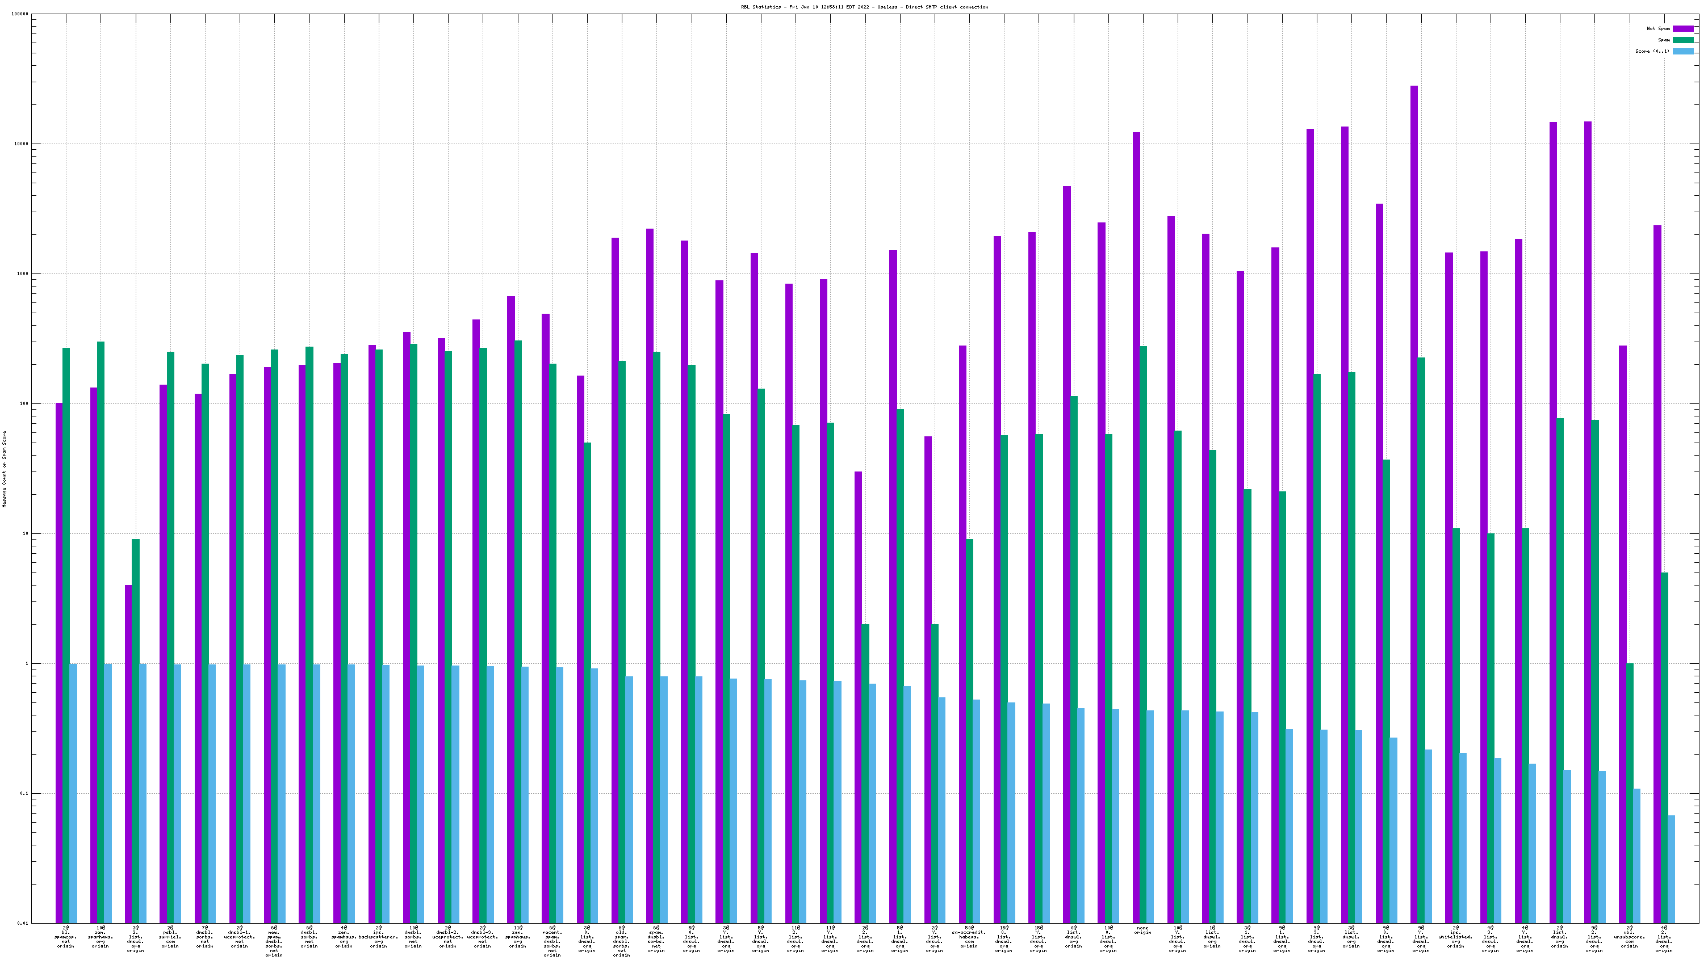Click the purple Not Spam legend swatch
Image resolution: width=1708 pixels, height=960 pixels.
click(1683, 28)
